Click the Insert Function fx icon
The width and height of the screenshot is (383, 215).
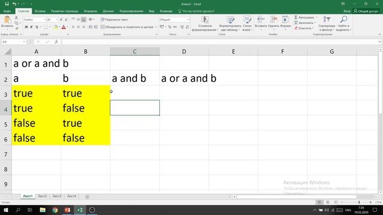[x=56, y=42]
